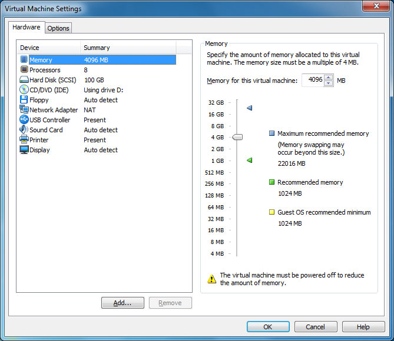The height and width of the screenshot is (341, 394).
Task: Click the USB Controller icon
Action: [24, 119]
